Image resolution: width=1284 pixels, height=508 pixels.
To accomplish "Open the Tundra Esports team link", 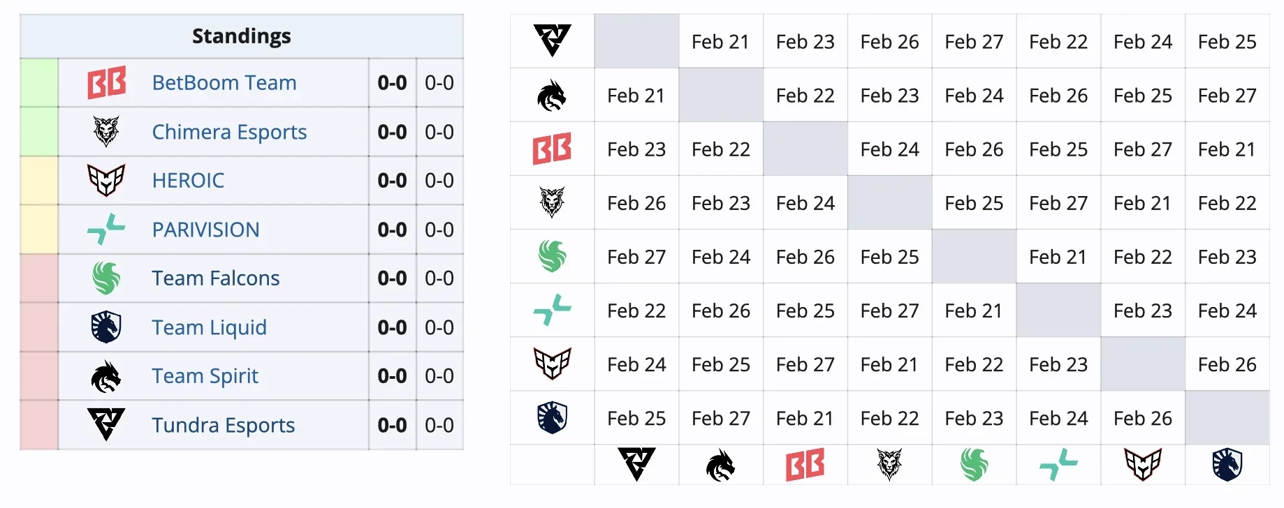I will click(x=223, y=425).
